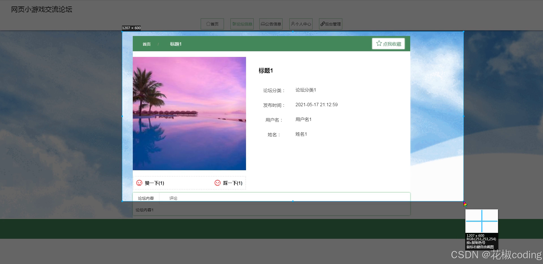Click the announcement icon on 公告信息
The height and width of the screenshot is (264, 543).
point(263,24)
